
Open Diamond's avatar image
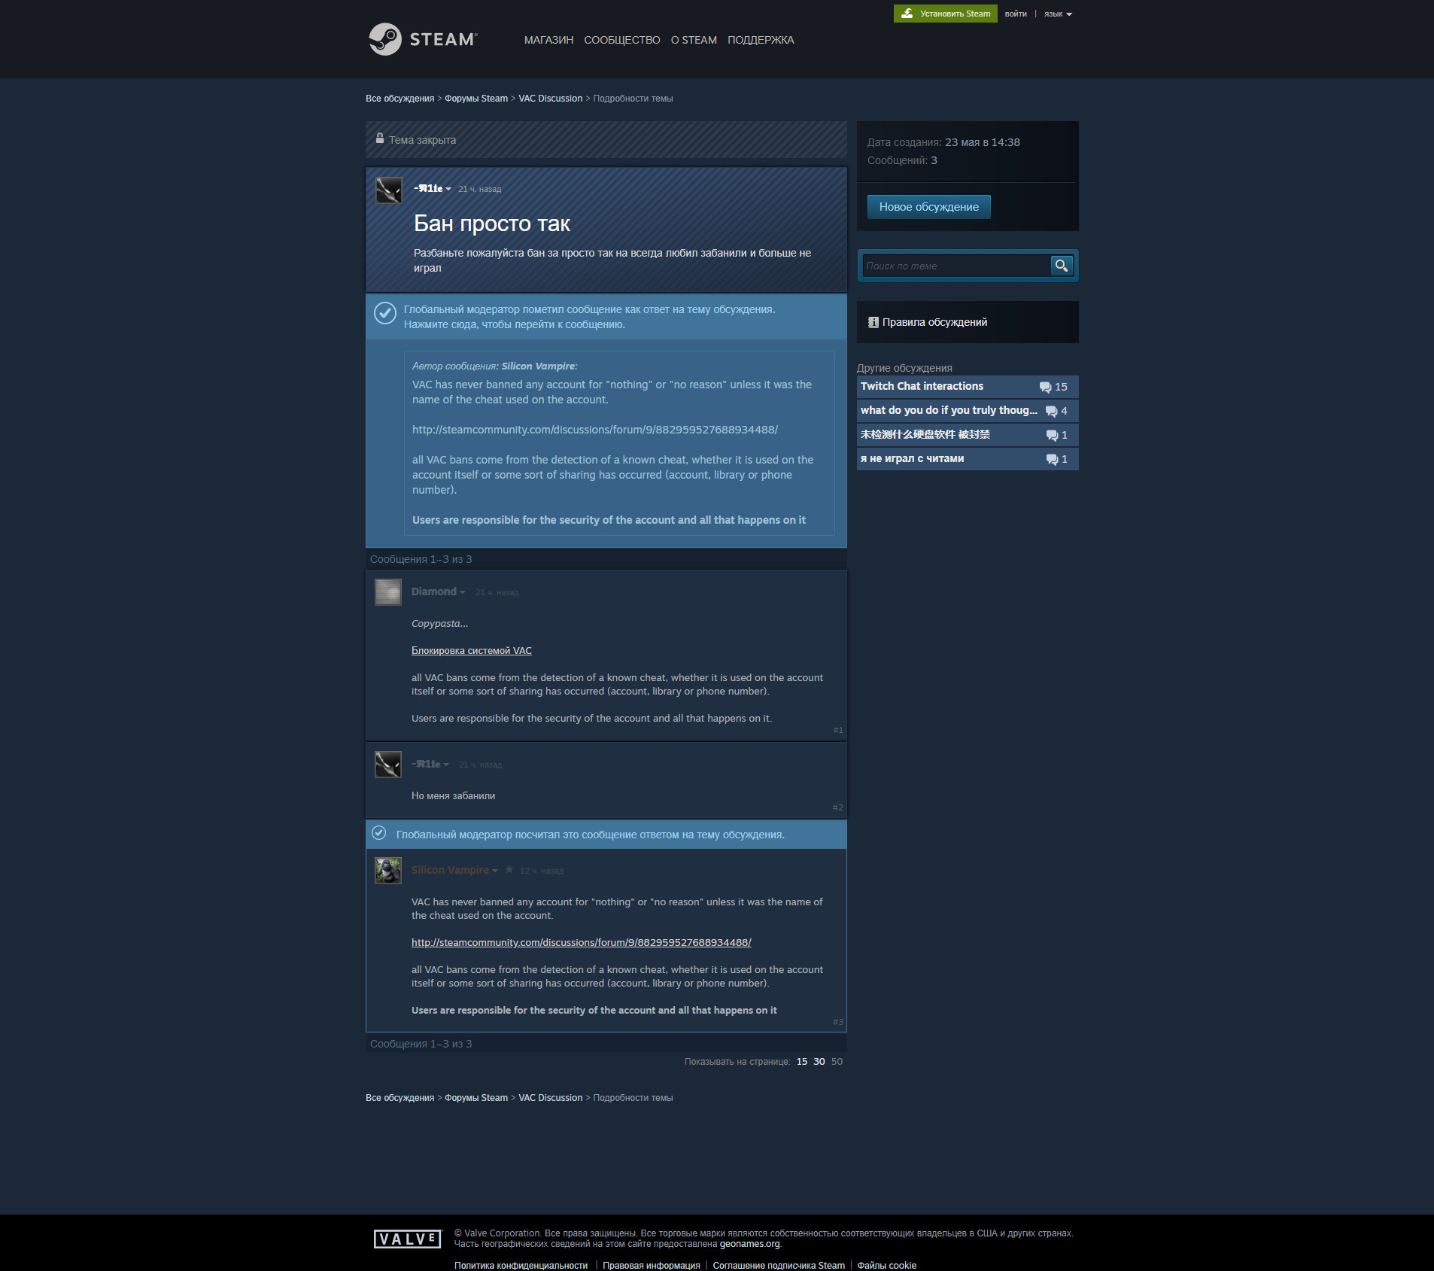coord(388,592)
